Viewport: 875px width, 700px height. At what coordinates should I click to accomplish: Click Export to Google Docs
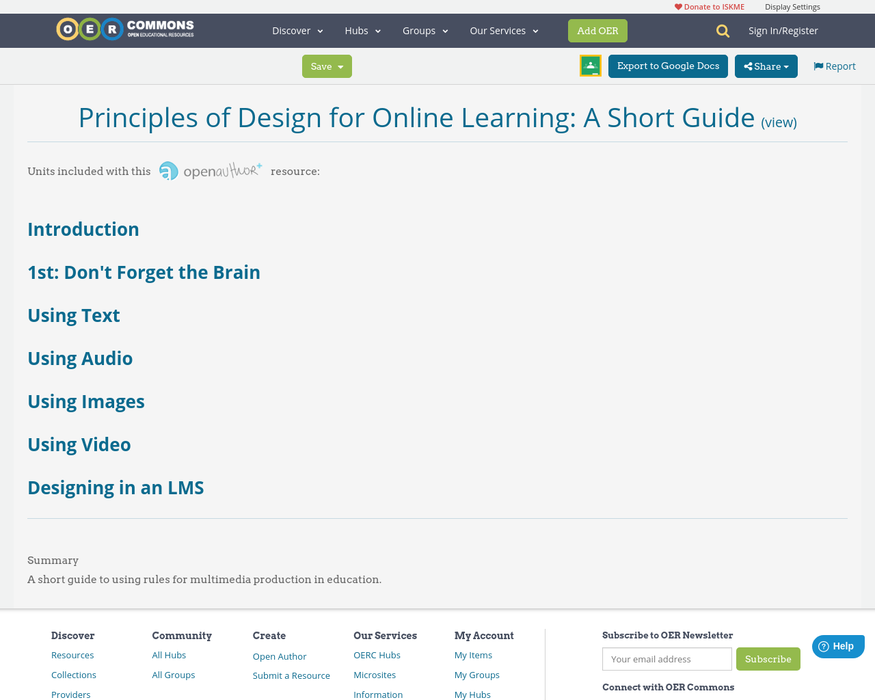pos(668,66)
